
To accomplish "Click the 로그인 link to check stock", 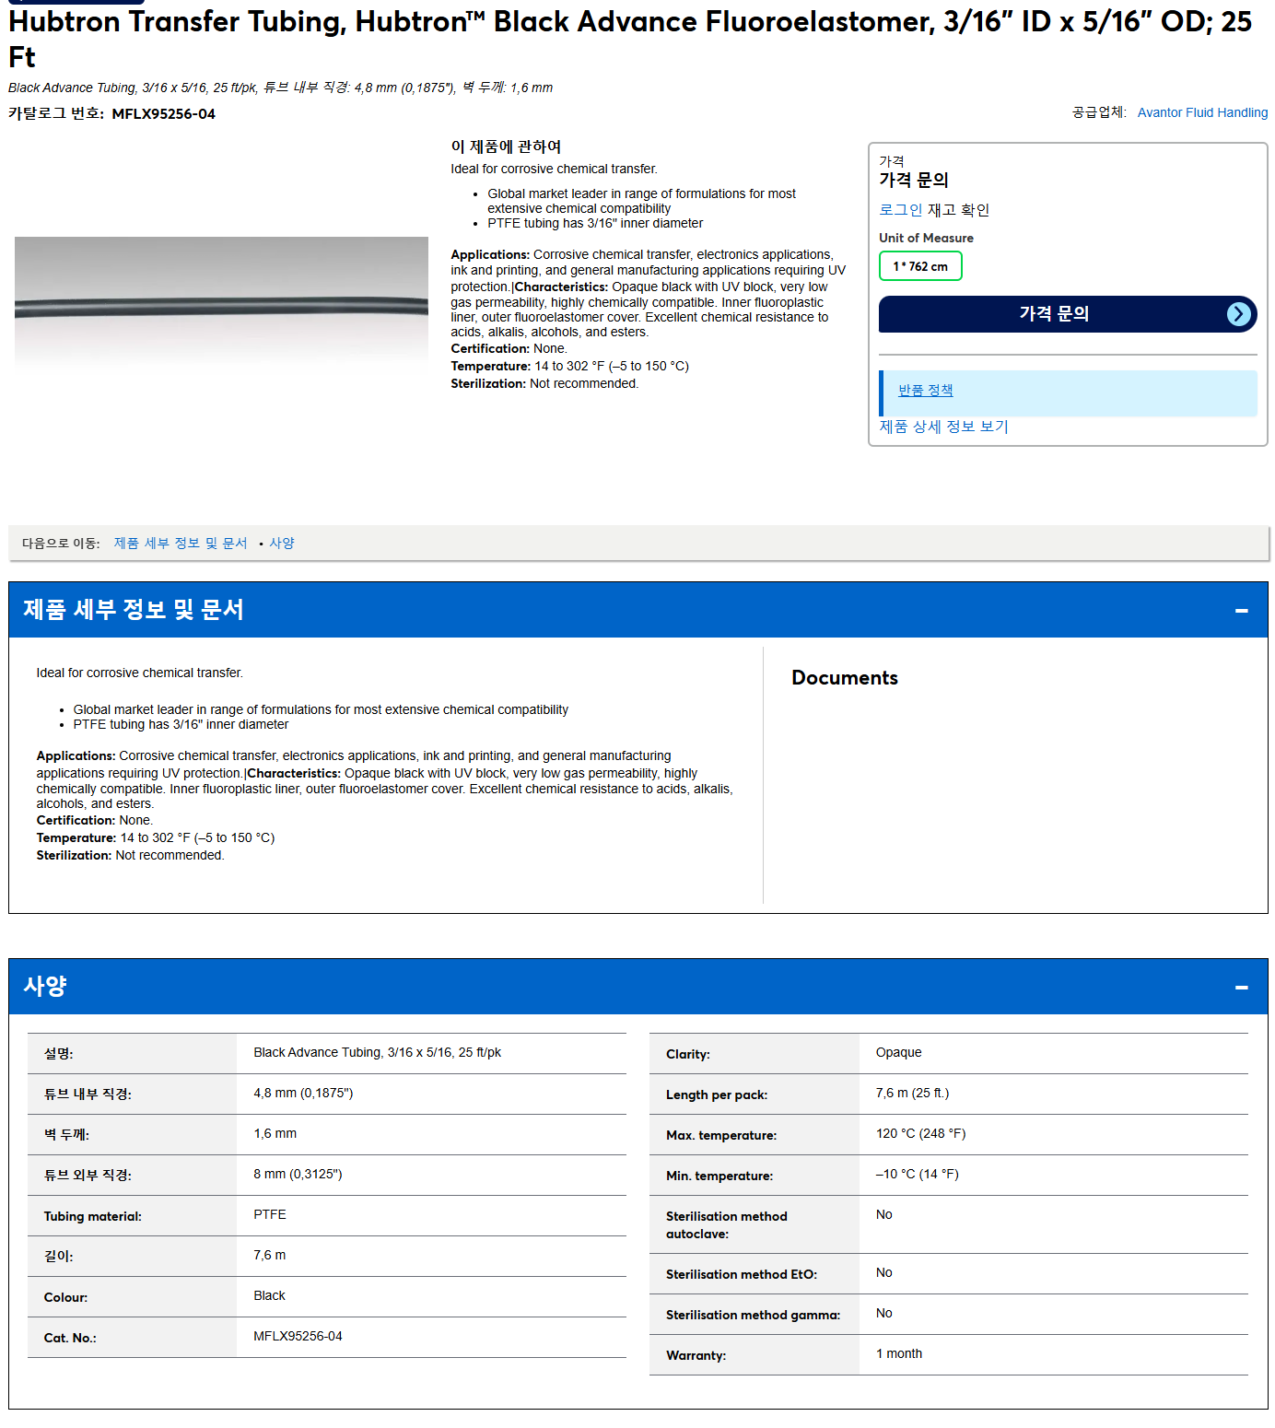I will coord(900,210).
